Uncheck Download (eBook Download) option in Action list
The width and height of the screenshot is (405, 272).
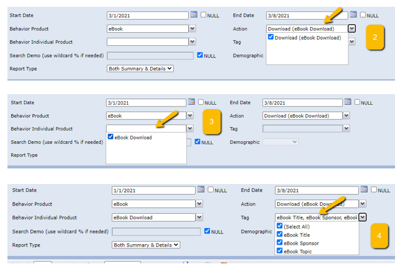point(271,37)
